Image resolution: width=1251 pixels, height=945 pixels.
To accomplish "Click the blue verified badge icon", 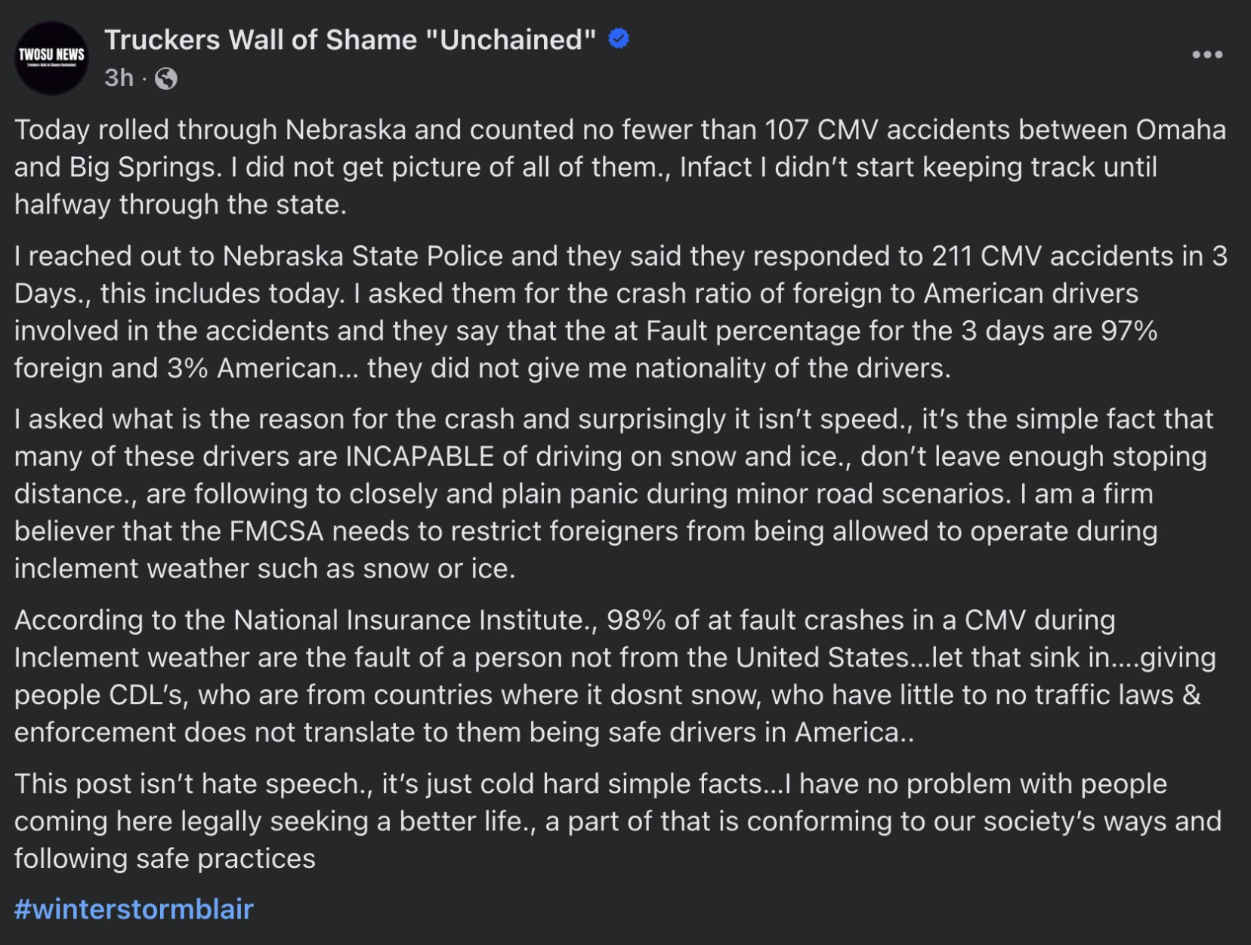I will [619, 38].
